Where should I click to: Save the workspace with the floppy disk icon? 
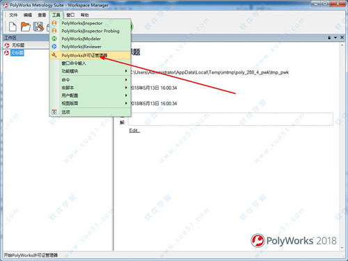click(38, 26)
